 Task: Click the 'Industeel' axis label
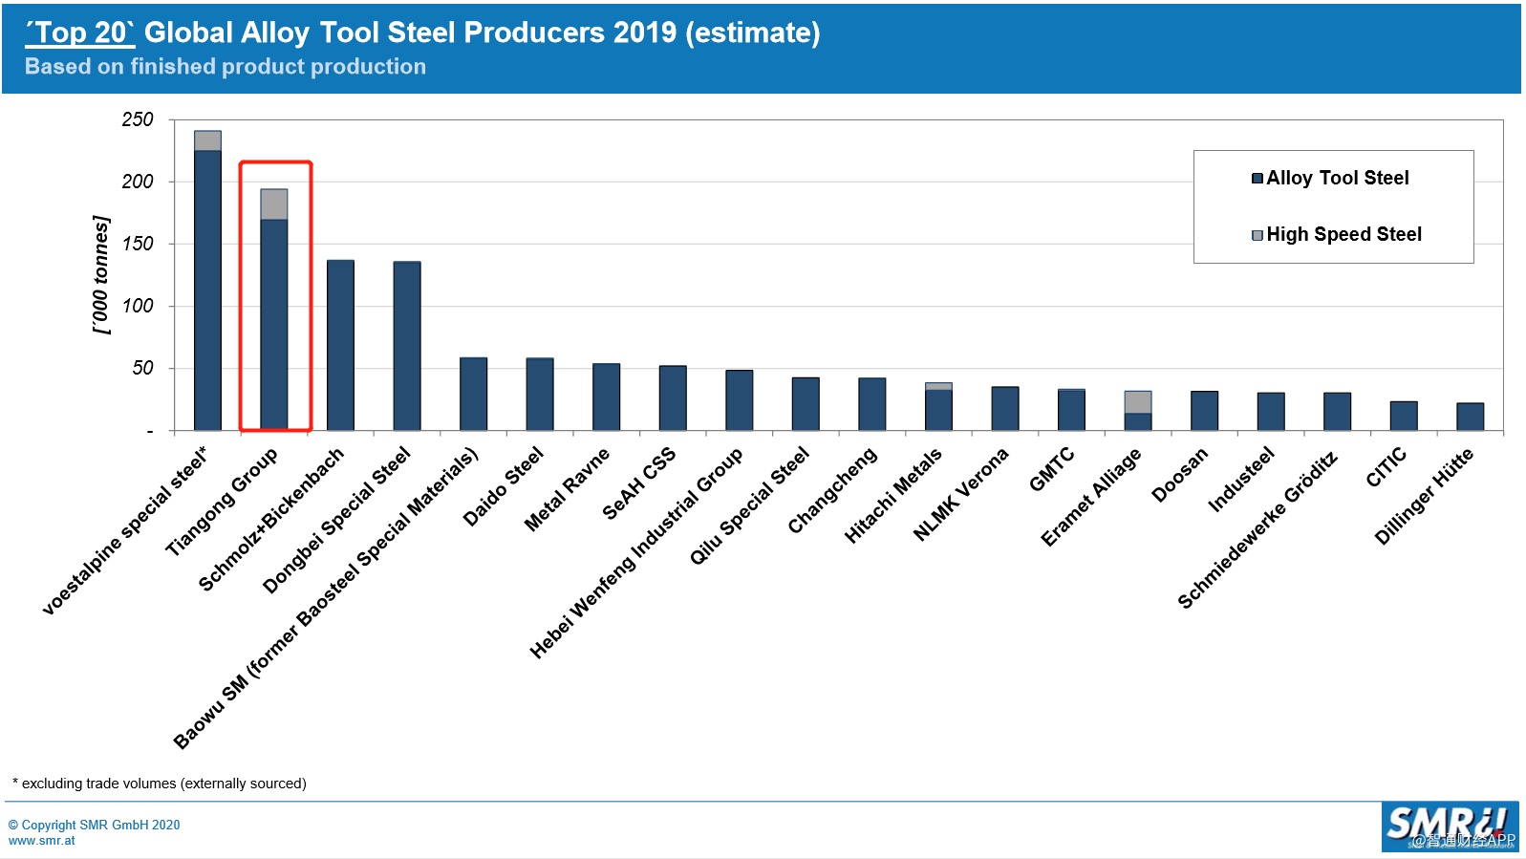1241,480
